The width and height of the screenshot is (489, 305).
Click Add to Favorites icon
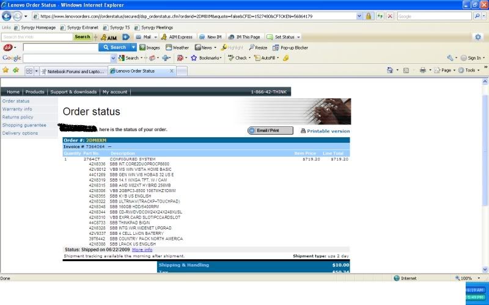coord(16,70)
